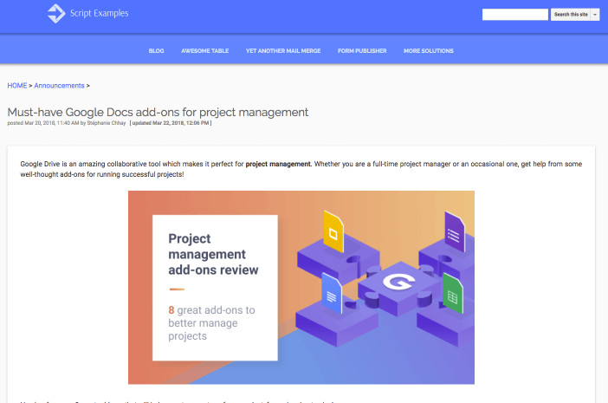Click the Script Examples logo icon
The height and width of the screenshot is (403, 608).
[56, 14]
